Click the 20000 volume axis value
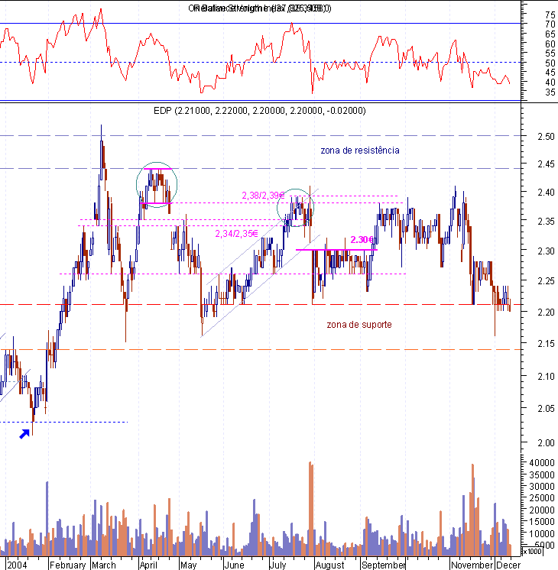Screen dimensions: 558x570 click(x=542, y=510)
